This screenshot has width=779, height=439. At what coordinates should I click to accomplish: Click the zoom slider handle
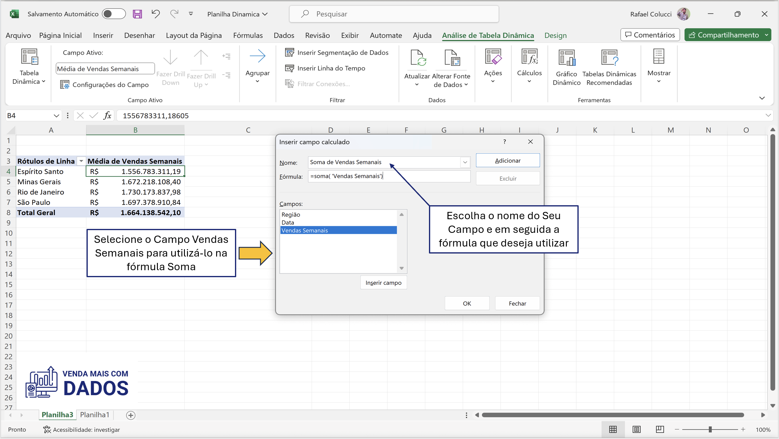[x=710, y=429]
